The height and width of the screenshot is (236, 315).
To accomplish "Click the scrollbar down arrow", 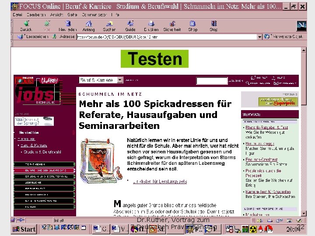I will click(x=304, y=213).
